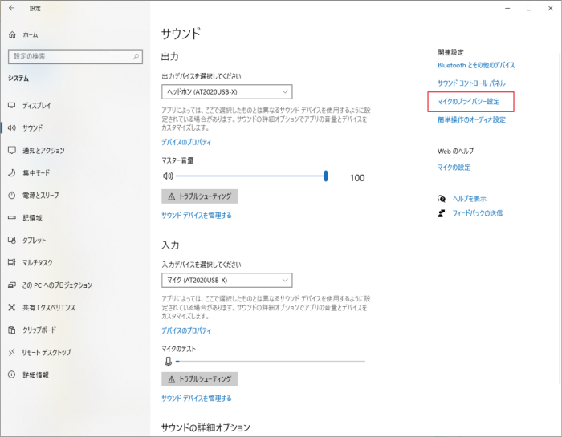Click the 電源とスリープ power icon
The image size is (562, 437).
tap(12, 195)
